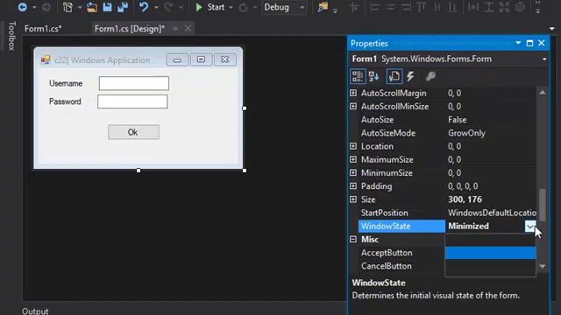Open the active documents list dropdown
This screenshot has height=315, width=561.
click(x=551, y=29)
